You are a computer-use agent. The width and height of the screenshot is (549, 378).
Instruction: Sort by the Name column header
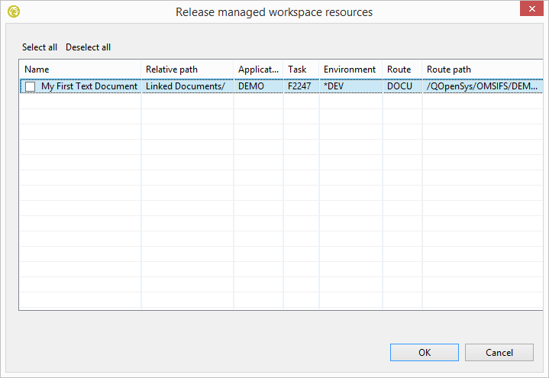[x=79, y=69]
